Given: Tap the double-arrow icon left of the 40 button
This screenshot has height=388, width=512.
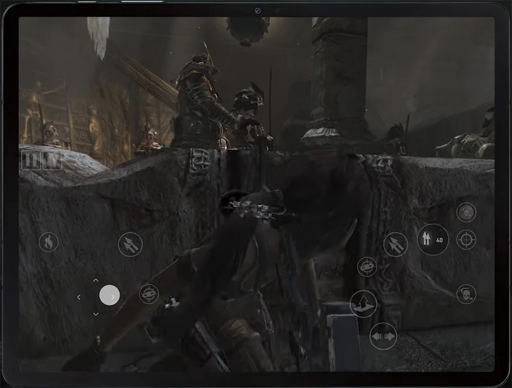Looking at the screenshot, I should coord(396,244).
